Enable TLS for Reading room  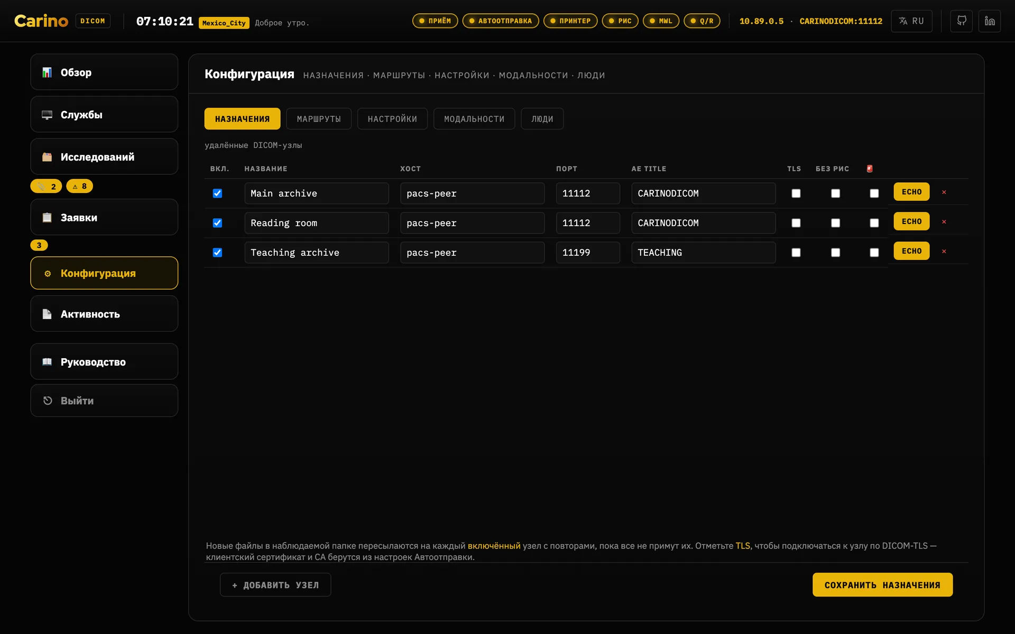point(796,223)
